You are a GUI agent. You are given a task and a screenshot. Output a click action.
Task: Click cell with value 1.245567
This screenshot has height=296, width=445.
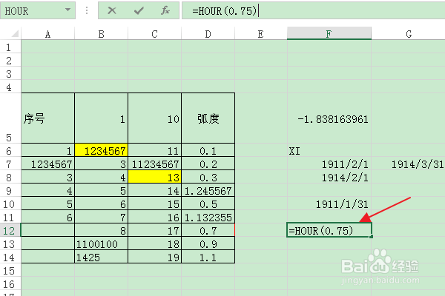(x=208, y=190)
